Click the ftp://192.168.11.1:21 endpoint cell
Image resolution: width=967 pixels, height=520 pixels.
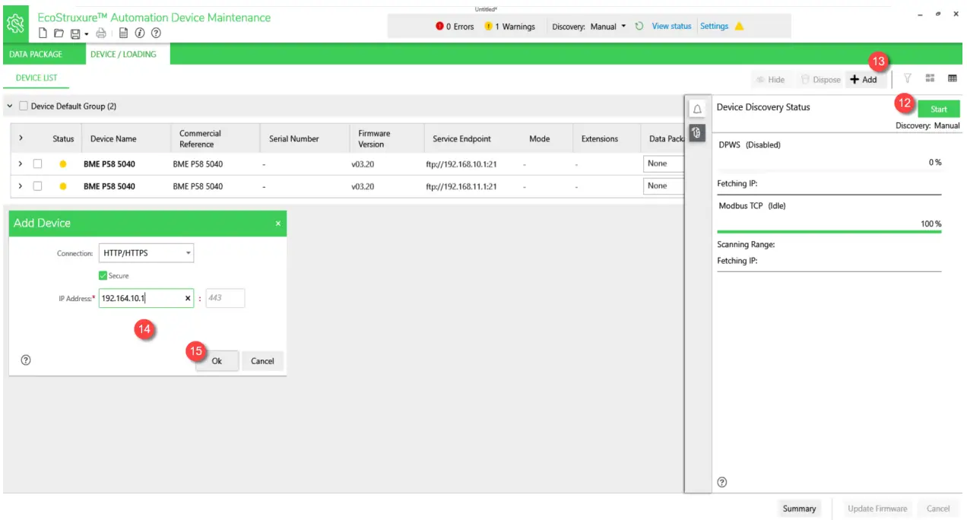[x=461, y=186]
